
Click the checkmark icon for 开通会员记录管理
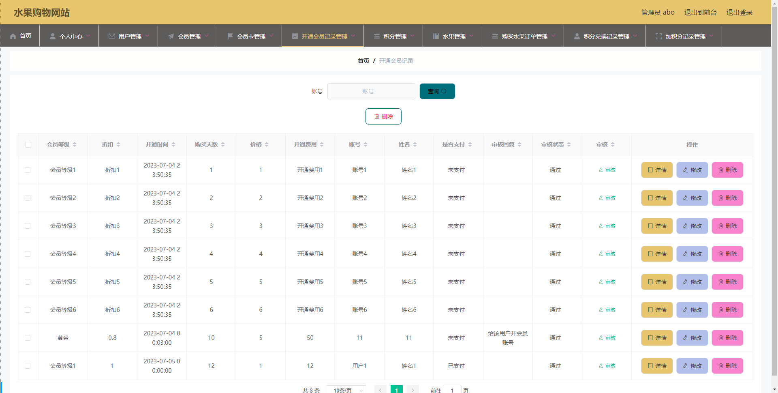(295, 36)
